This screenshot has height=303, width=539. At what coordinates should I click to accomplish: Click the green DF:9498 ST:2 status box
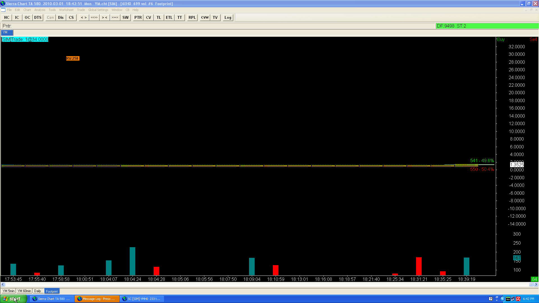(487, 26)
